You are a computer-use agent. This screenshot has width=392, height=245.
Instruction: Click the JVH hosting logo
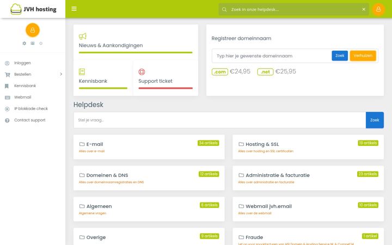click(x=33, y=9)
